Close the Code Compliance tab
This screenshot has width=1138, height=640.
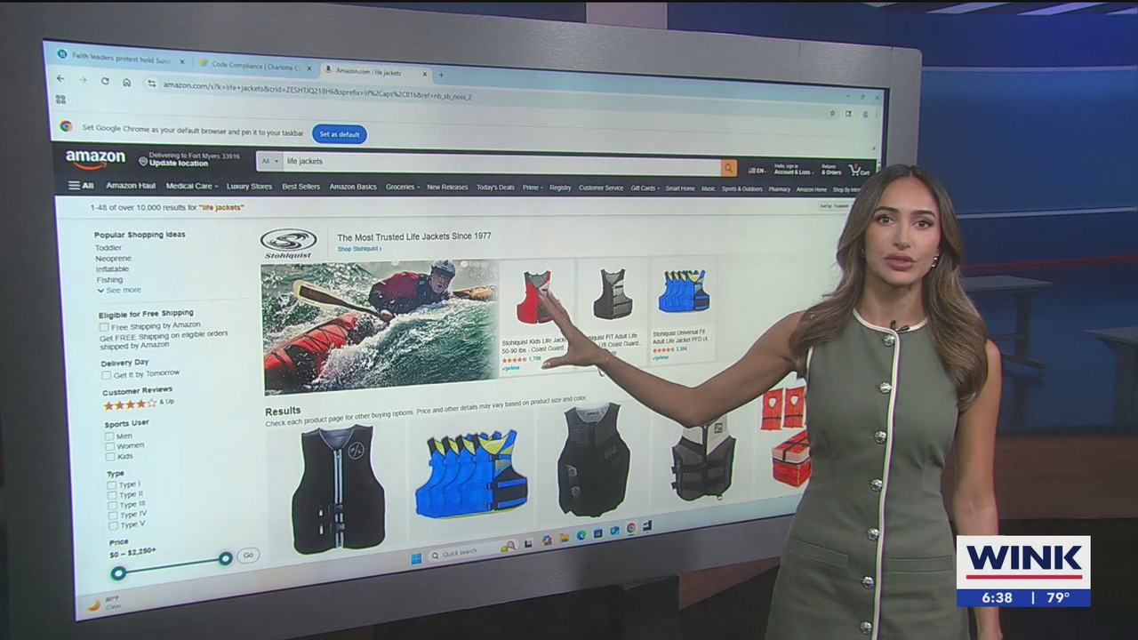[x=308, y=67]
